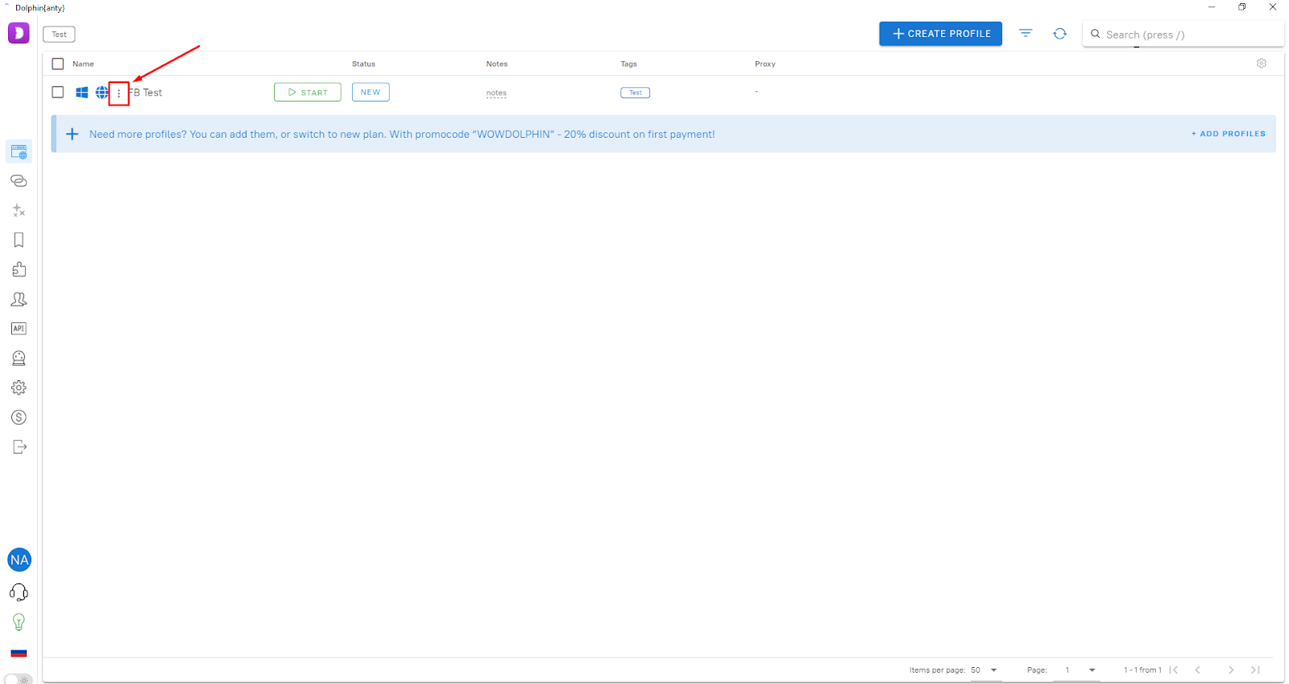The height and width of the screenshot is (684, 1289).
Task: Select the Test tag tab
Action: [x=59, y=35]
